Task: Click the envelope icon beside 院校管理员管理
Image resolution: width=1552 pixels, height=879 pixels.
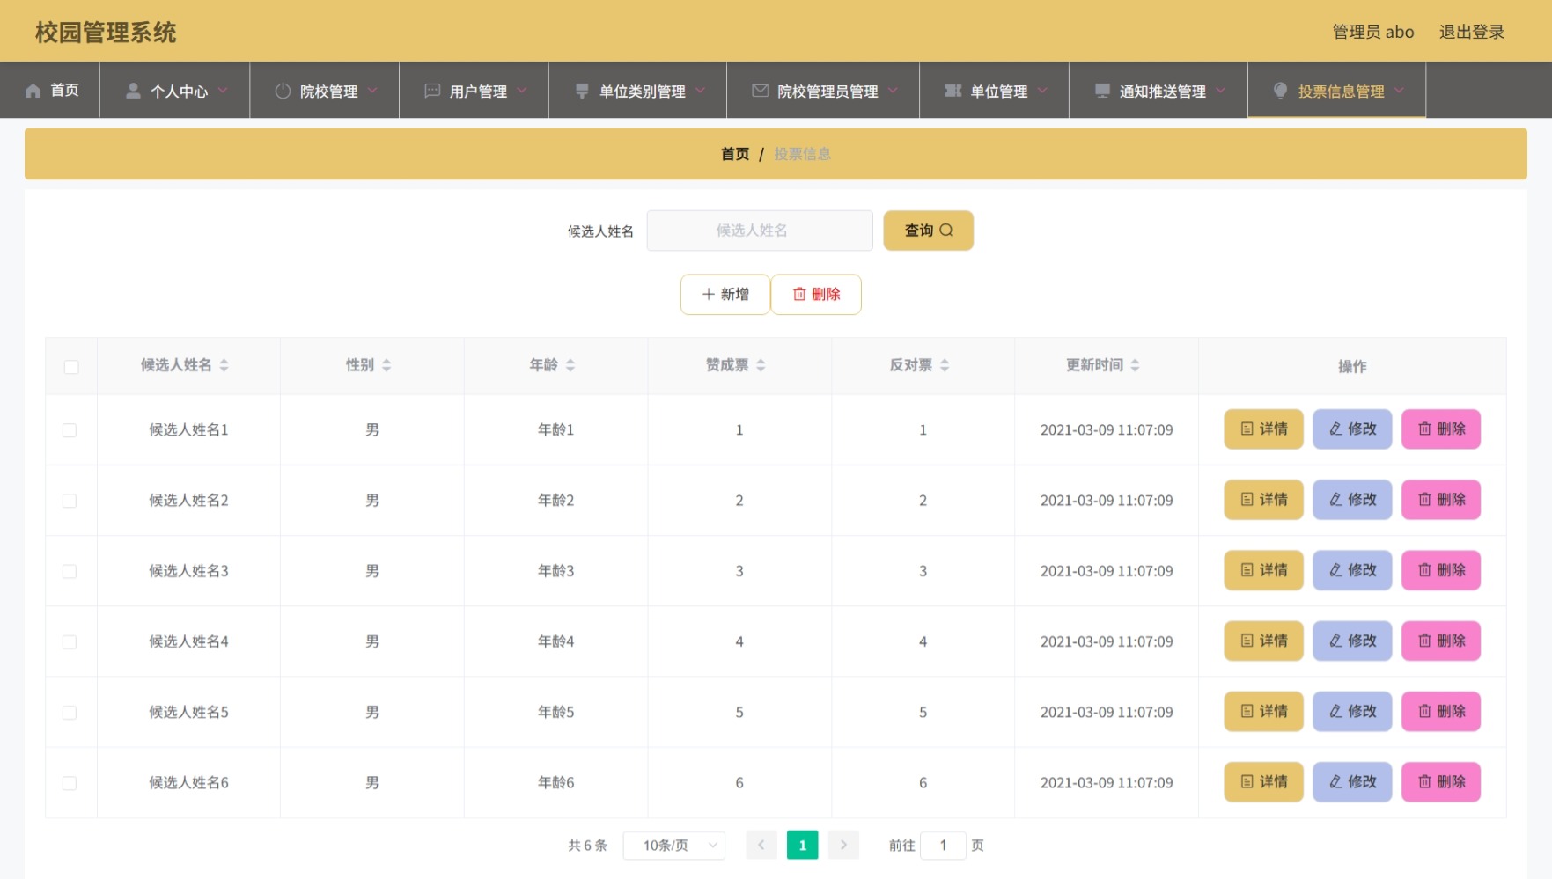Action: point(760,91)
